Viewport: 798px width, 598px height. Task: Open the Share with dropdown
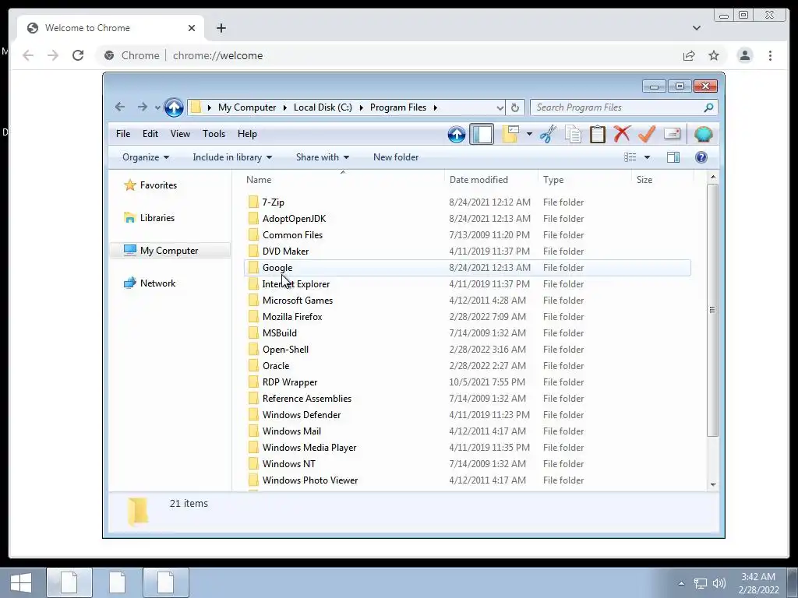(x=323, y=157)
